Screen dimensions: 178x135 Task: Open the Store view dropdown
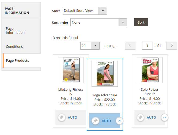click(x=85, y=11)
